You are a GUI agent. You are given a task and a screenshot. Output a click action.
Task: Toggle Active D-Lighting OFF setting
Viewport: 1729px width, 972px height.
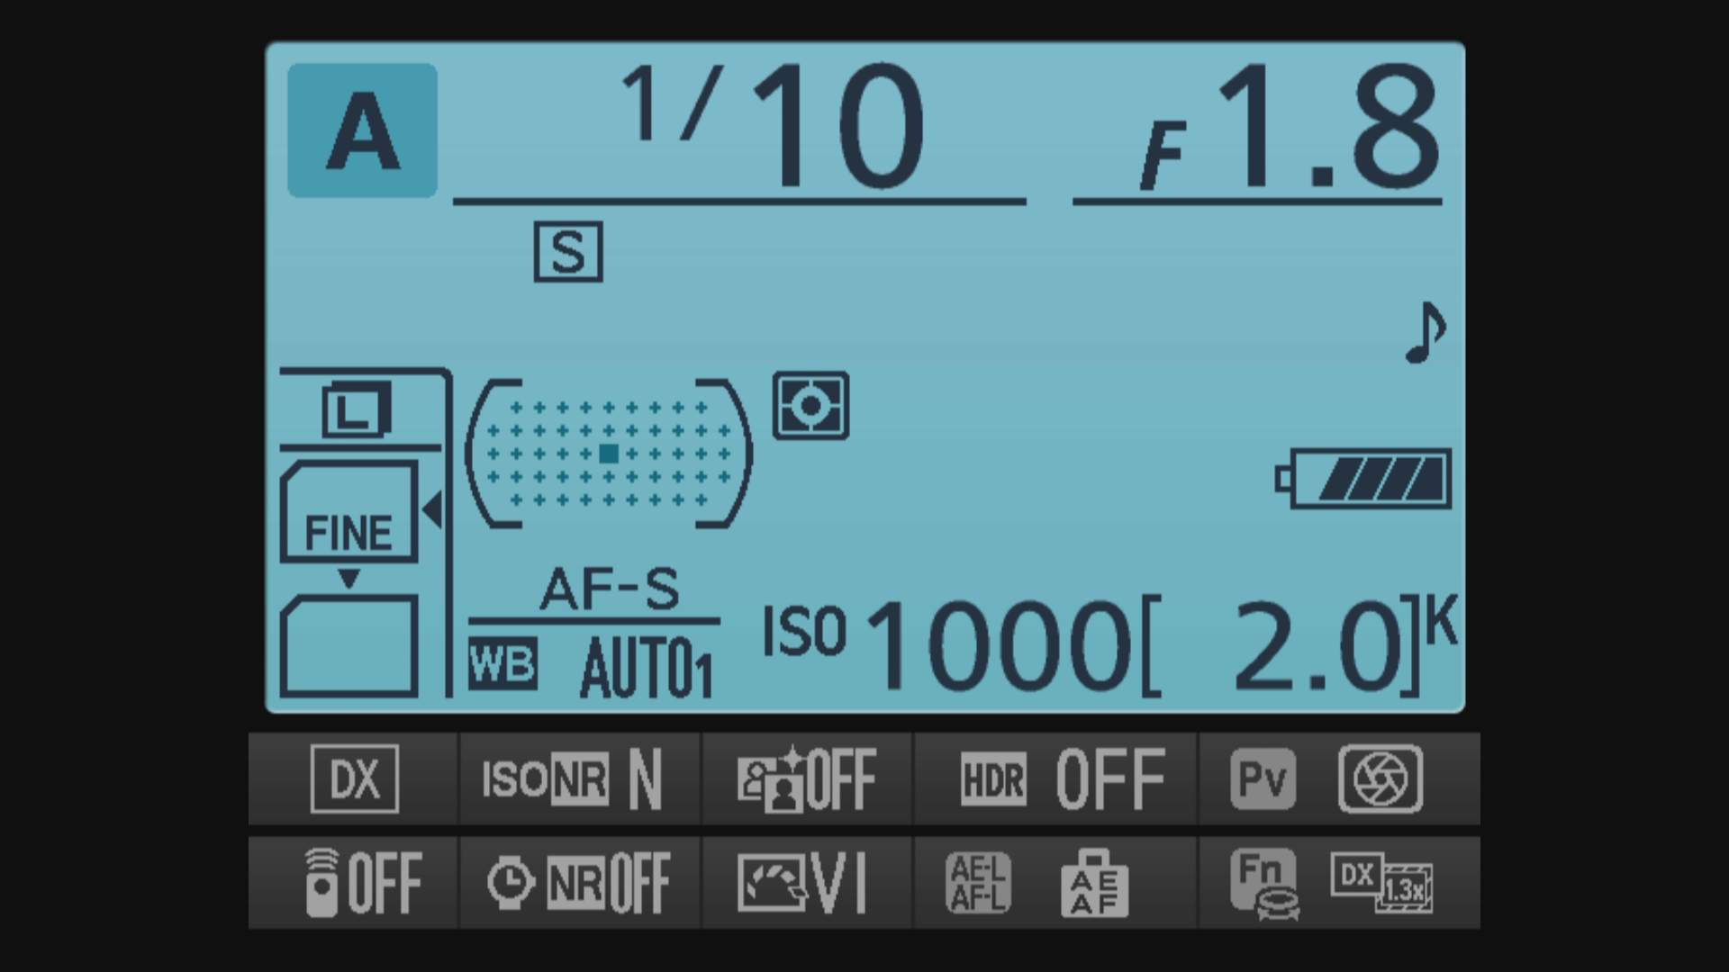807,779
